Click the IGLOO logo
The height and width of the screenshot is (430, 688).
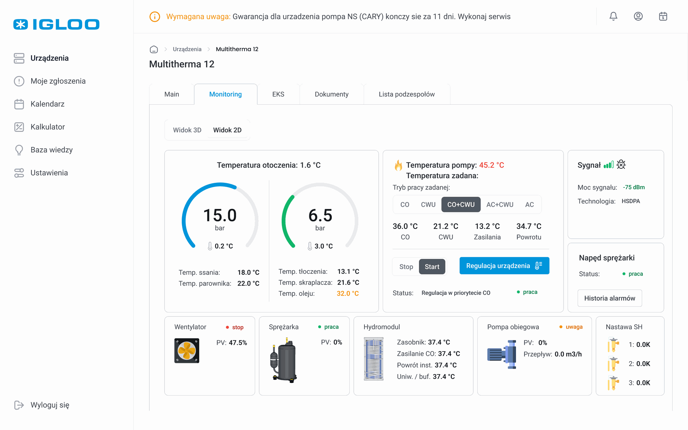(x=56, y=24)
